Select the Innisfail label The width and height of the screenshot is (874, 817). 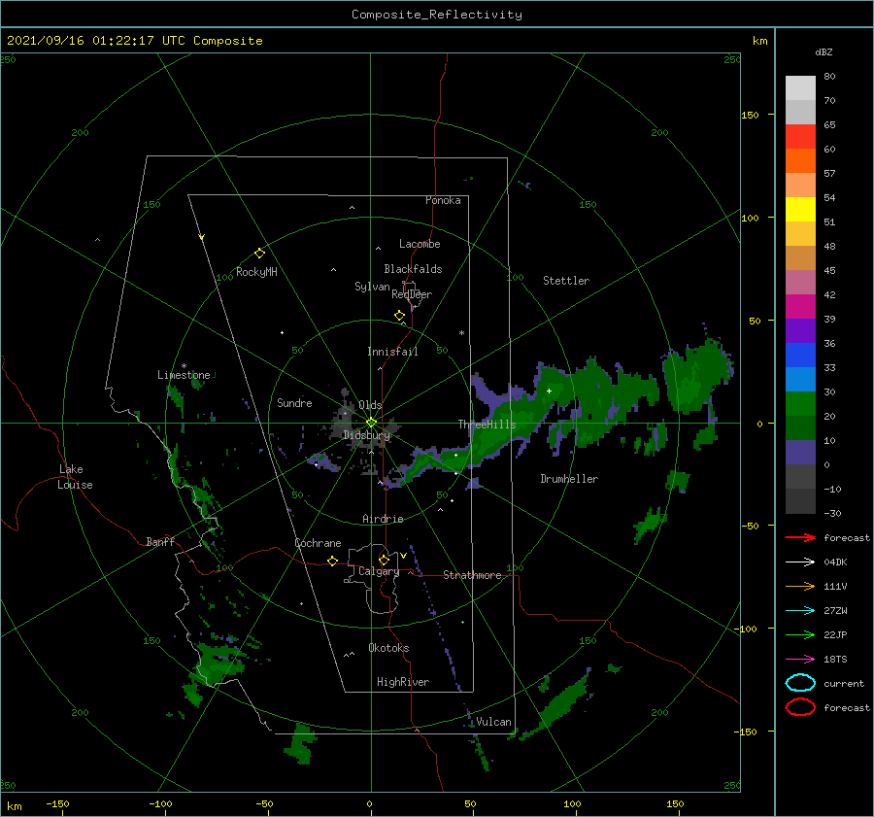pos(392,352)
